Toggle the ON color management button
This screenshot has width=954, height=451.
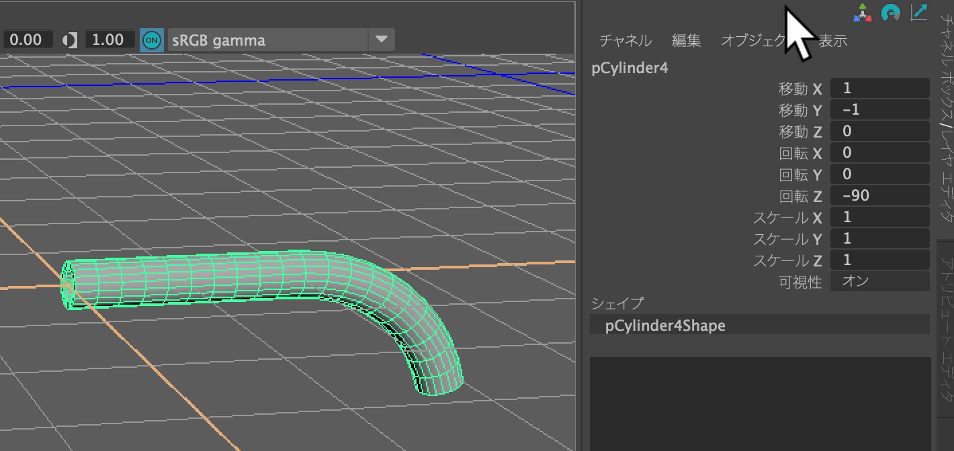152,40
